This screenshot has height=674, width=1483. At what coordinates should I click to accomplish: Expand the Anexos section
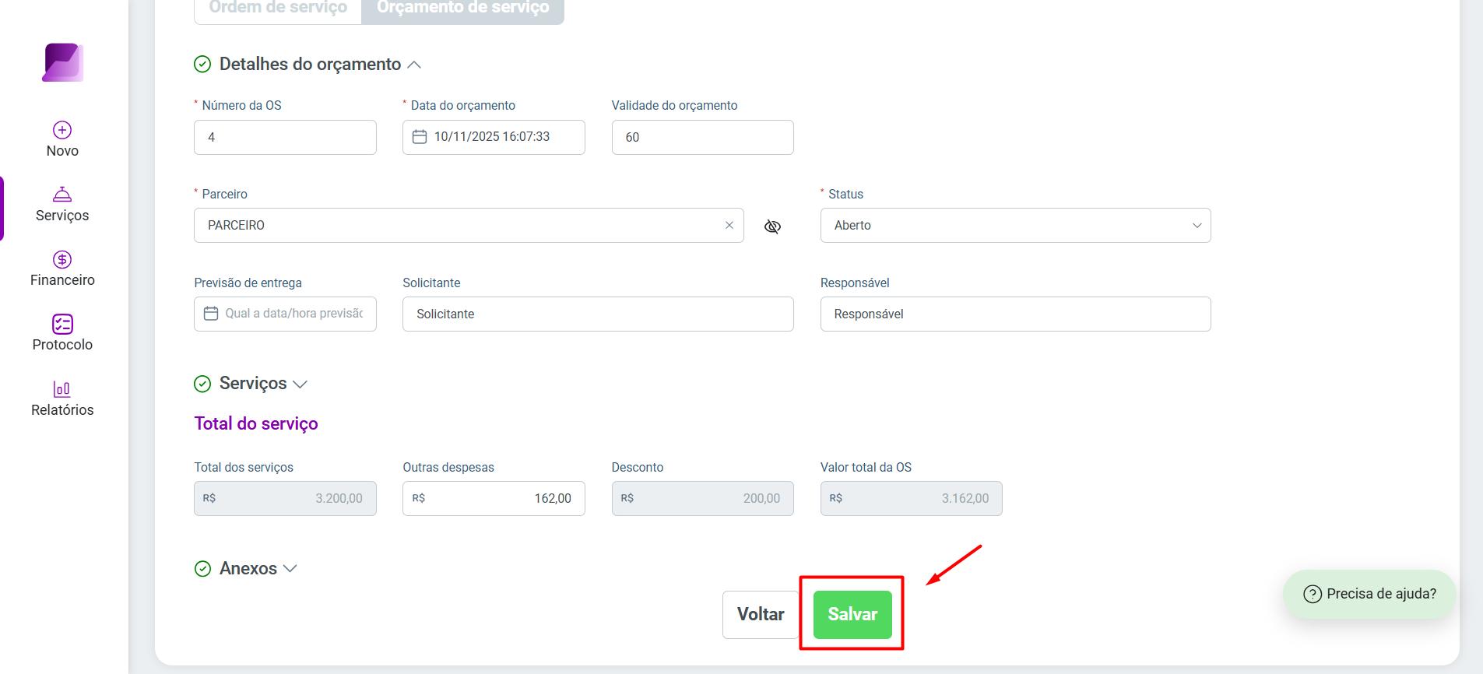(290, 569)
